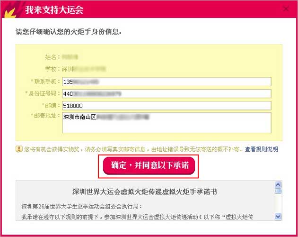Click the yellow warning notice icon
This screenshot has width=298, height=237.
[19, 149]
